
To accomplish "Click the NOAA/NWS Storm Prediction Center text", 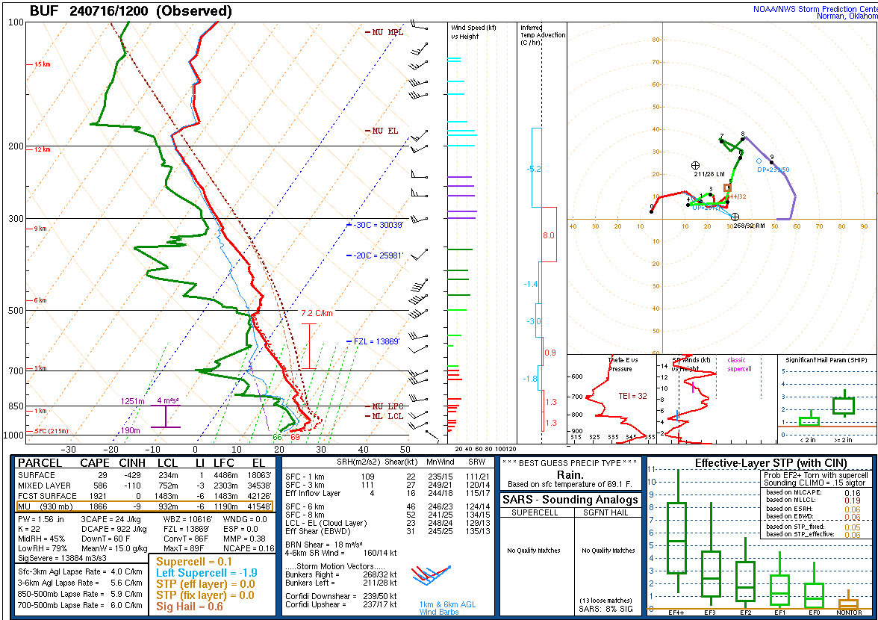I will [x=813, y=9].
